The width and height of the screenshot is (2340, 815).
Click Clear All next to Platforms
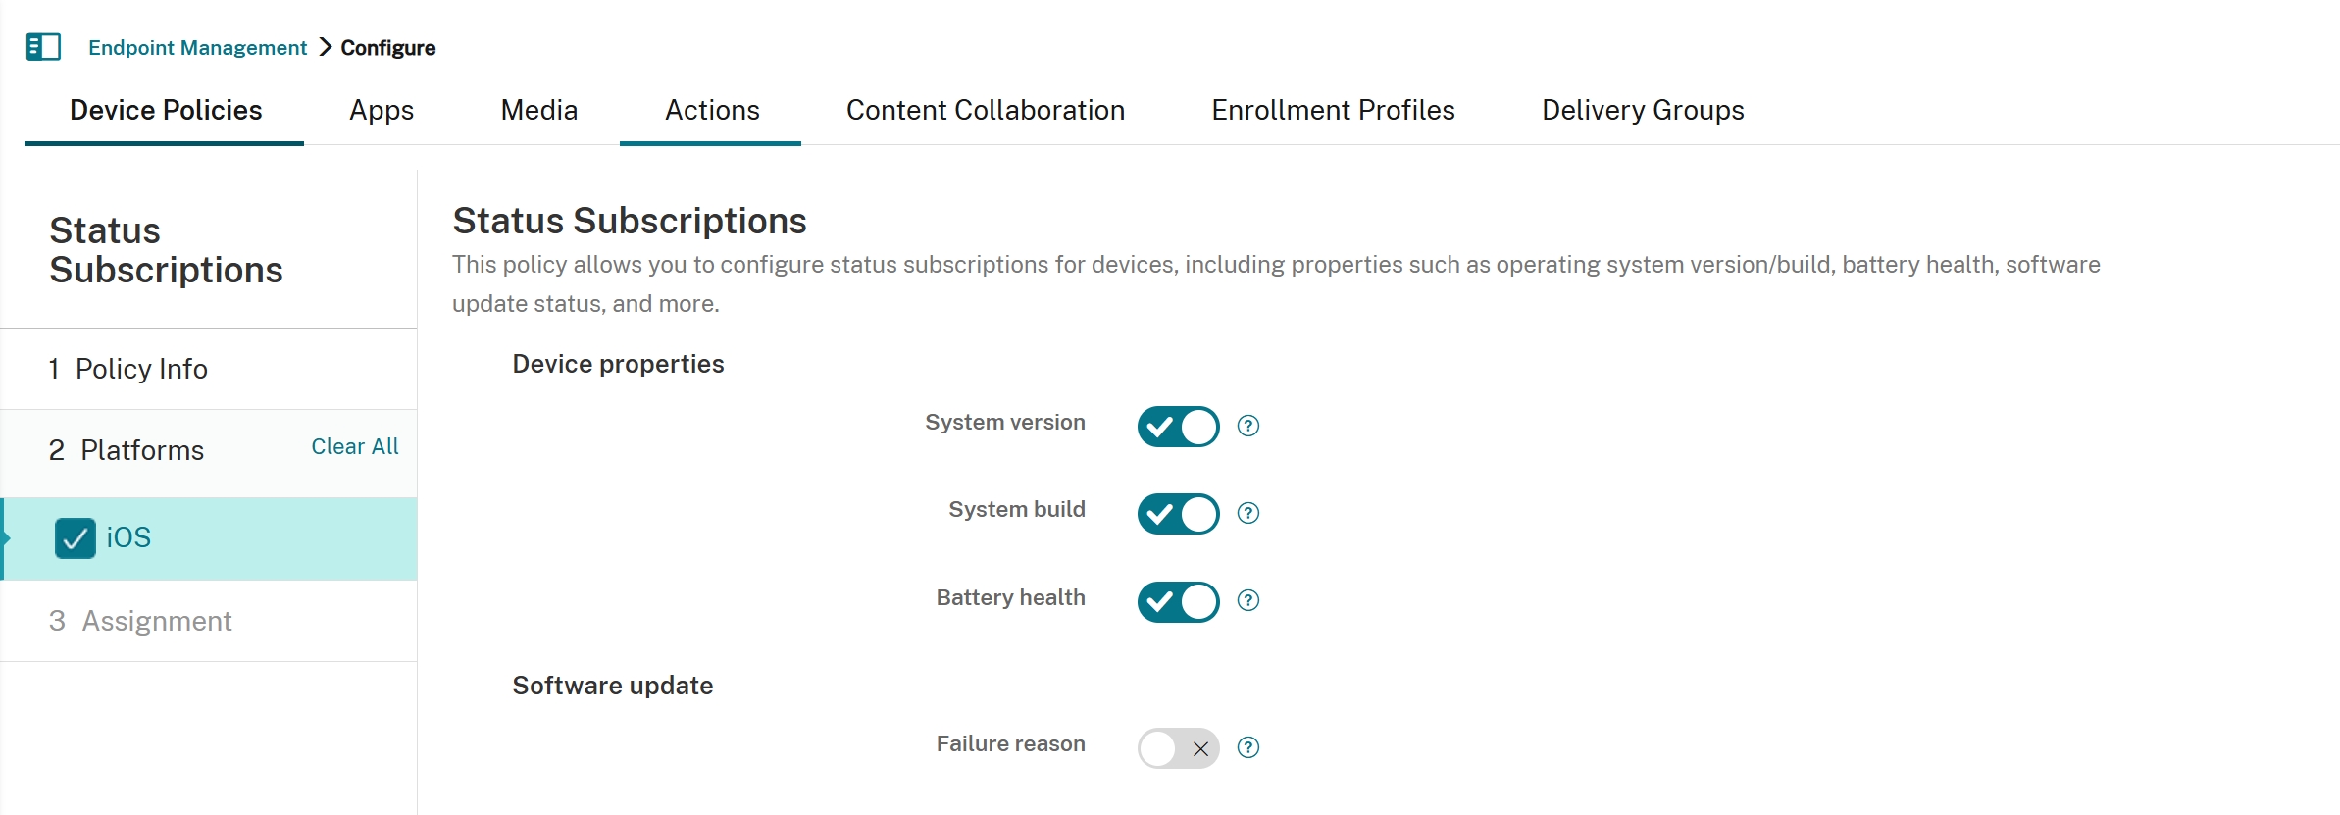click(354, 446)
